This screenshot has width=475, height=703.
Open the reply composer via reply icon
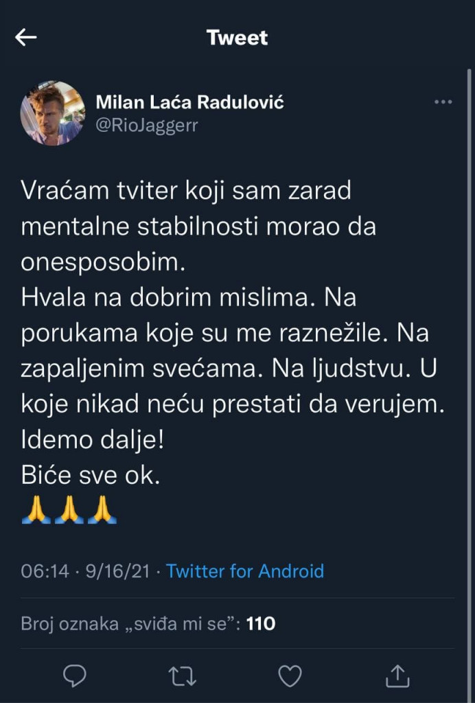74,676
